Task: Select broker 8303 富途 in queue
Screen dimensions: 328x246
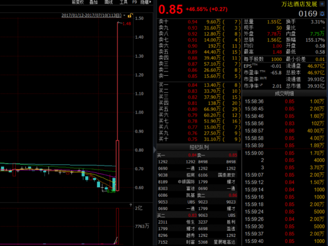Action: [176, 189]
